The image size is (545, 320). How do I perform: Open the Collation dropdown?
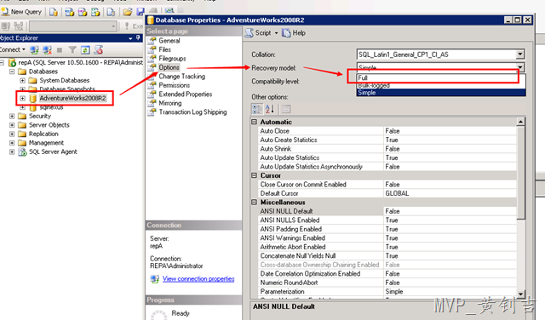(519, 54)
